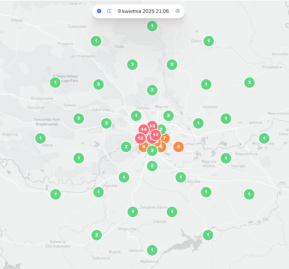Click green marker 1 near Wieliczka label
The image size is (289, 269).
(181, 177)
